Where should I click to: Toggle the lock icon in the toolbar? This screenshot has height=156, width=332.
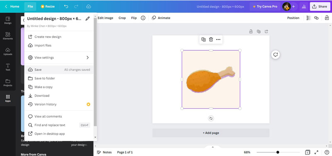(x=327, y=18)
